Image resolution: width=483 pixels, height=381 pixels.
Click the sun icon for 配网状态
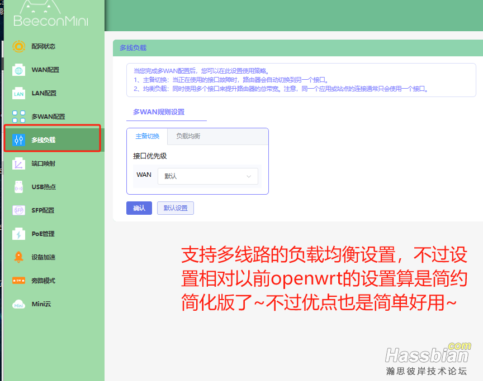click(19, 46)
